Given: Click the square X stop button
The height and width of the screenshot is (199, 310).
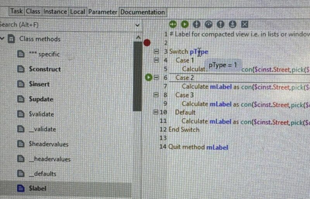Looking at the screenshot, I should (x=245, y=24).
